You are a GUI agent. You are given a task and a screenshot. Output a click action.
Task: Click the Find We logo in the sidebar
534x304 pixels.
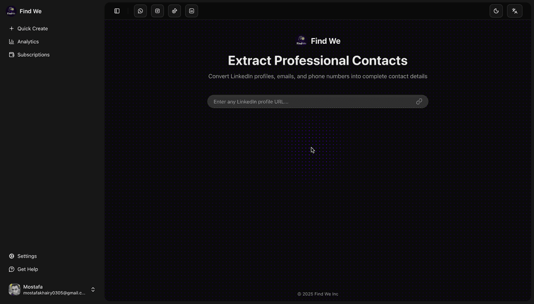click(x=11, y=11)
